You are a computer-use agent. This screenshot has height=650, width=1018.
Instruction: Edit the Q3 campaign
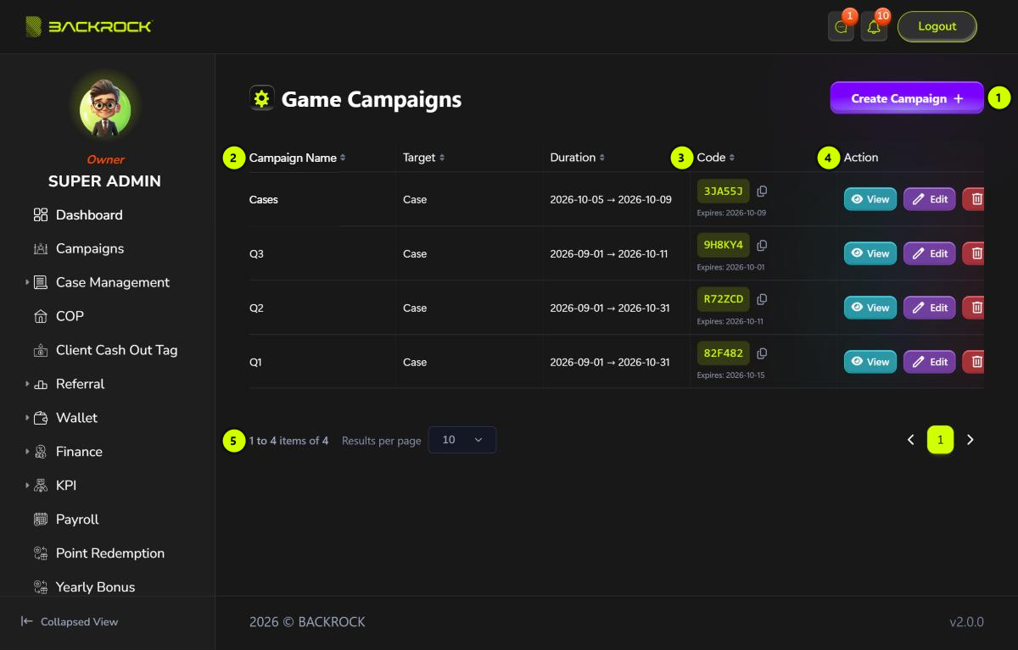[930, 253]
